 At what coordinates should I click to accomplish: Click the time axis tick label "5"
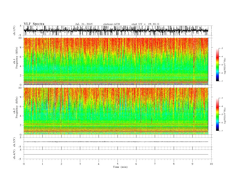pos(117,164)
